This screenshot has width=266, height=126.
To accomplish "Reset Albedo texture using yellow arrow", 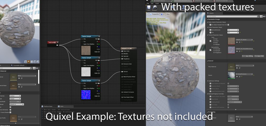I will (242, 42).
